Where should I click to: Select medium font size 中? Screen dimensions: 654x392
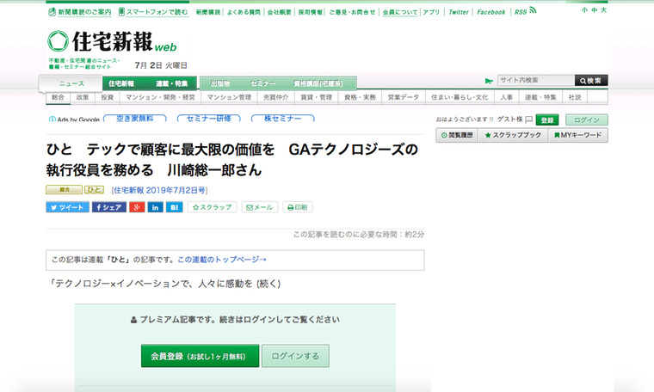point(594,10)
